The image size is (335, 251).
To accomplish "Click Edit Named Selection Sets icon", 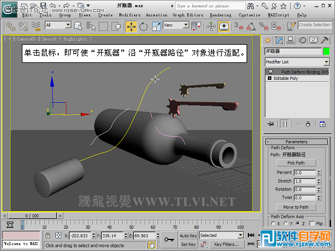I will coord(291,27).
